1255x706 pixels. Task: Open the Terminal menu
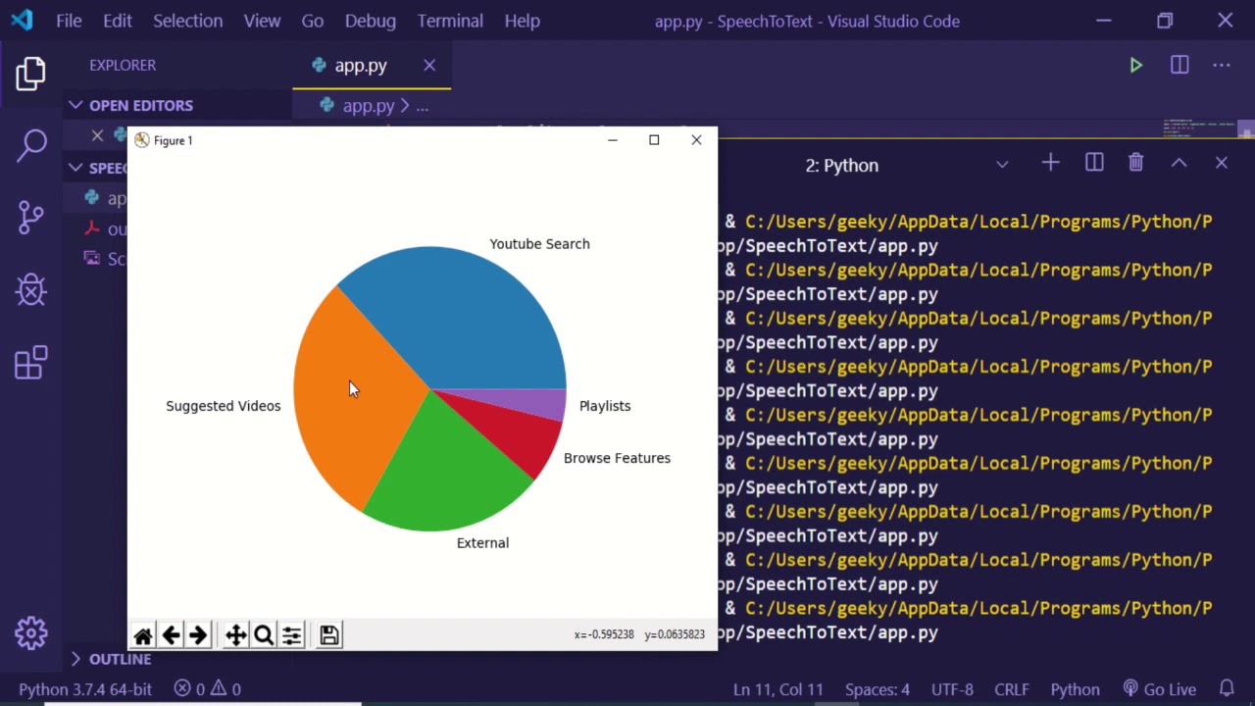pyautogui.click(x=450, y=21)
